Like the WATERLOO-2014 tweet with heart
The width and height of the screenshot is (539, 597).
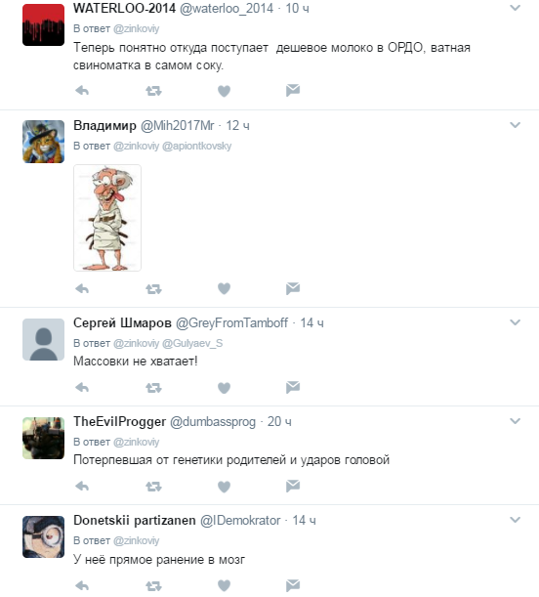pos(224,91)
